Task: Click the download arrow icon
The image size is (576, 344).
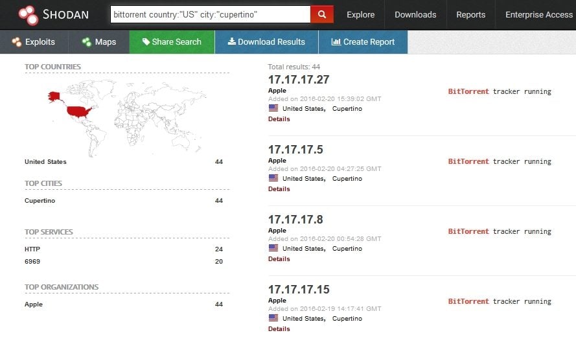Action: pos(232,41)
